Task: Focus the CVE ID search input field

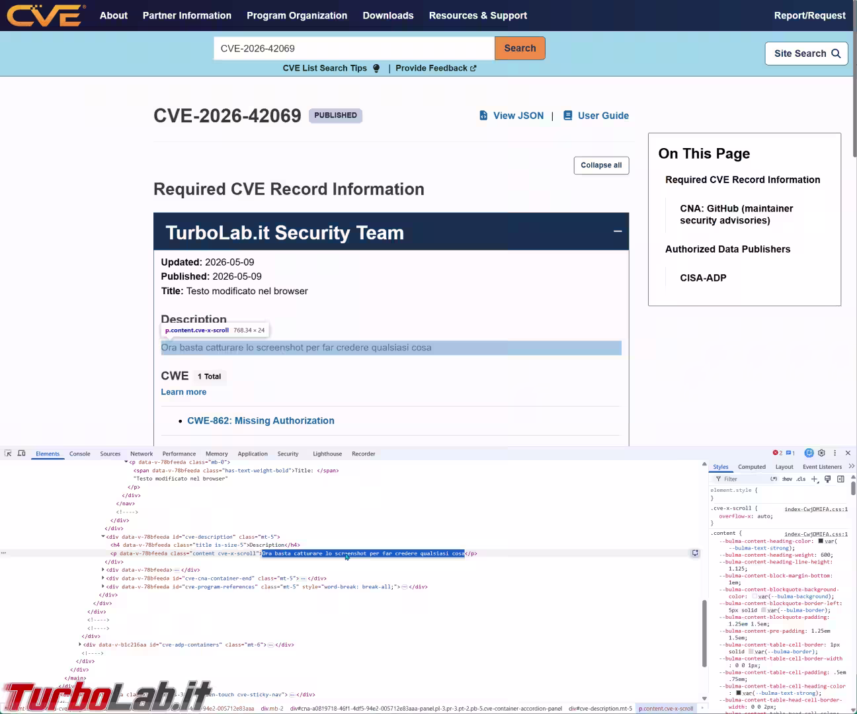Action: pos(354,48)
